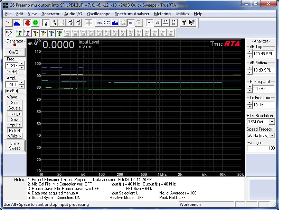Open the Spectrum Analyzer menu
Screen dimensions: 283x210
tap(132, 14)
